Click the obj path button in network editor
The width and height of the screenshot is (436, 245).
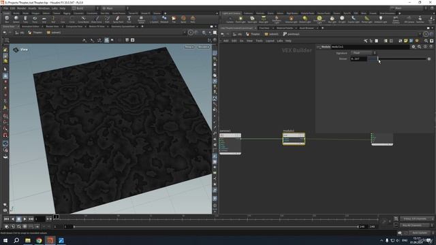[237, 34]
